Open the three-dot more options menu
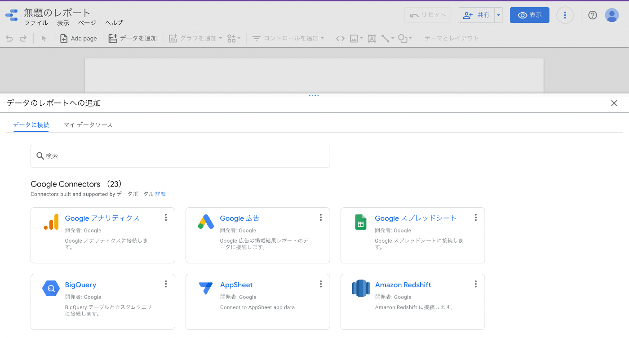629x338 pixels. click(x=565, y=15)
